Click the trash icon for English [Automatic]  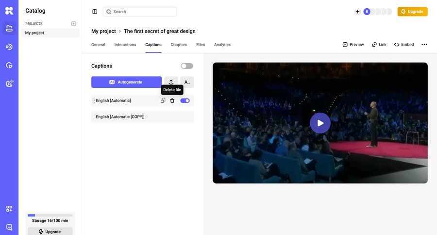tap(172, 101)
